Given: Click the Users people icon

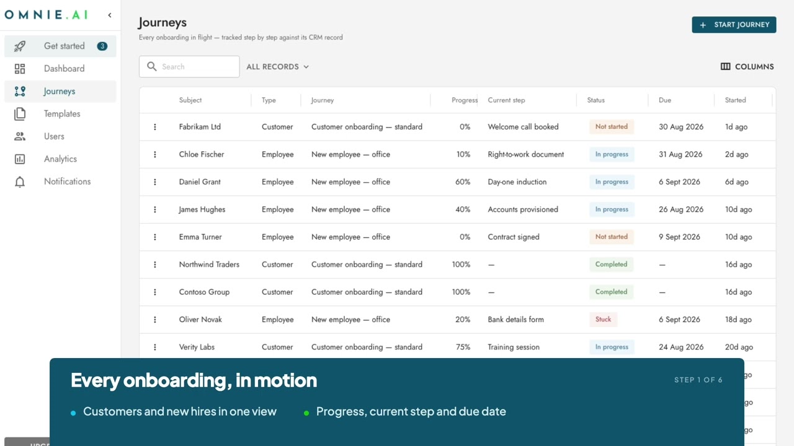Looking at the screenshot, I should coord(20,136).
